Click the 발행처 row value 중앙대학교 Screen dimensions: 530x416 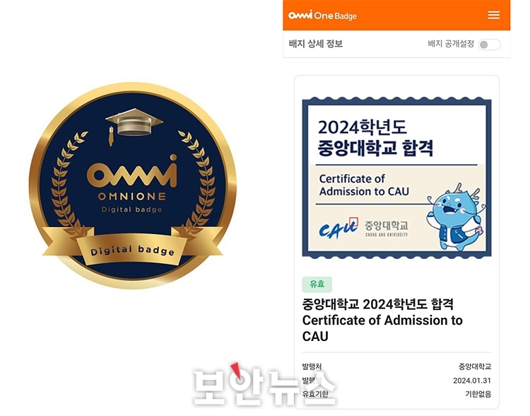pos(475,366)
